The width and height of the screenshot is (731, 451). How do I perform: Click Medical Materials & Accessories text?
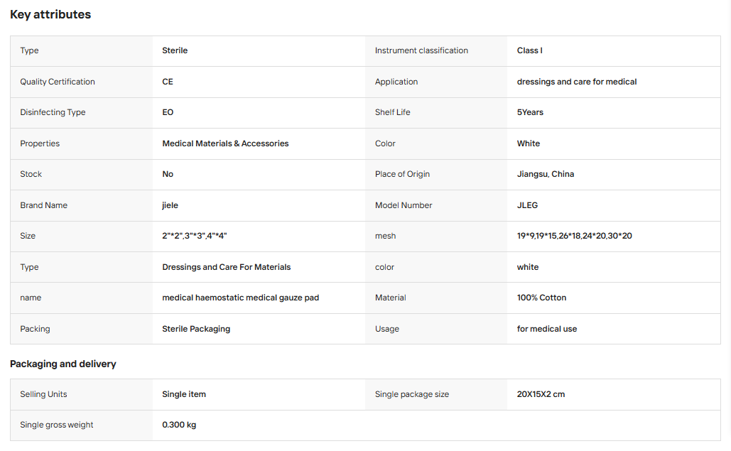point(225,143)
